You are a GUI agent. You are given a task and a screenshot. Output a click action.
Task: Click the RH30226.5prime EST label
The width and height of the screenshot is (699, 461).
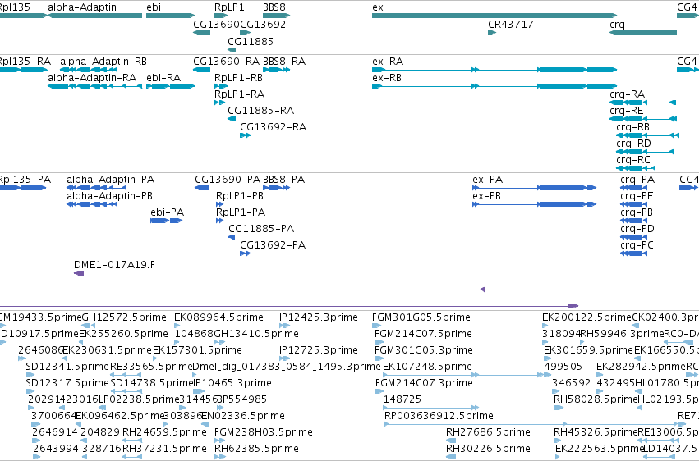[x=488, y=449]
